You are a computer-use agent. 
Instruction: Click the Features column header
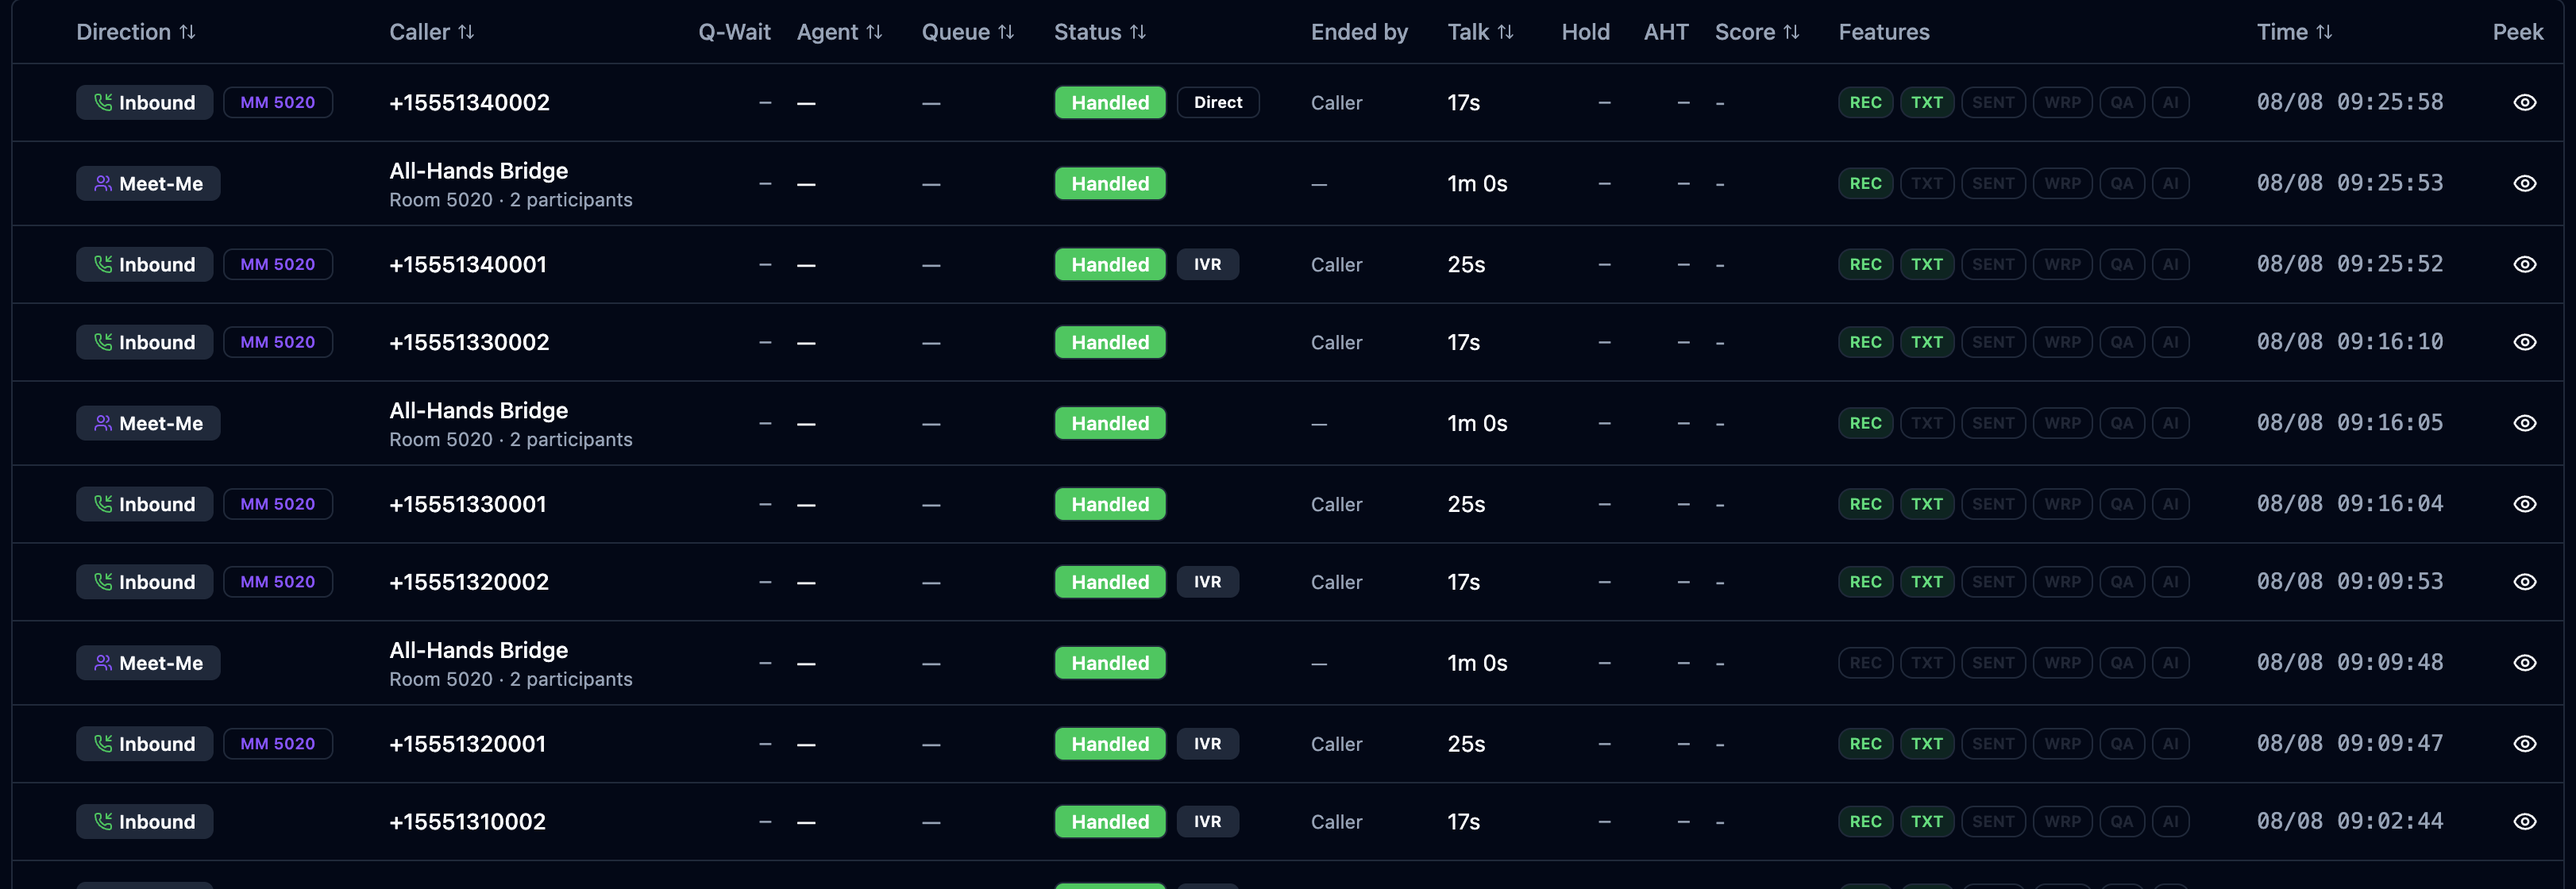(x=1884, y=32)
